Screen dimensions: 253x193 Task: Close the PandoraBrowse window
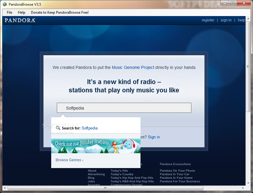click(244, 3)
